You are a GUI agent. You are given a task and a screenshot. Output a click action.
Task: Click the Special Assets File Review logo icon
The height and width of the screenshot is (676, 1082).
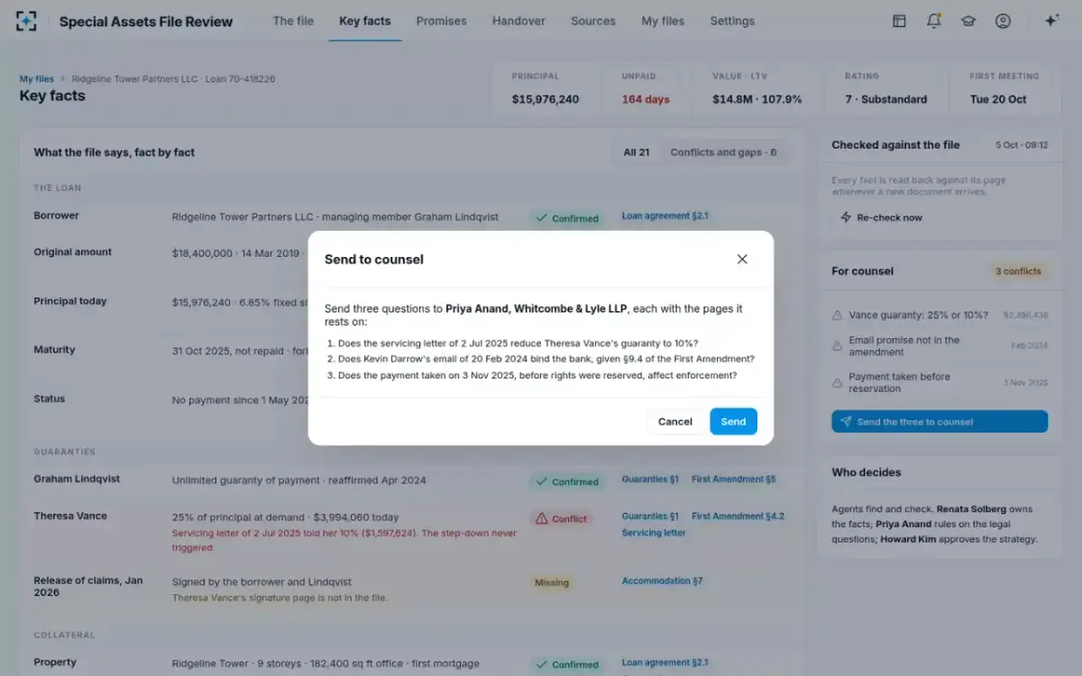(x=26, y=21)
